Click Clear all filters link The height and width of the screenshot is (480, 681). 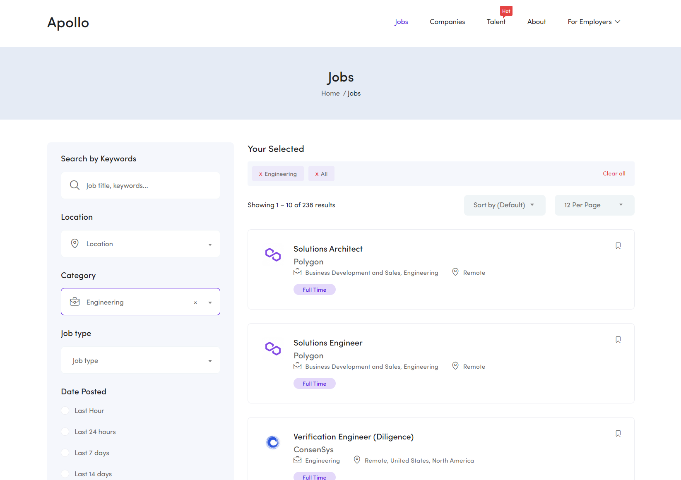coord(614,174)
